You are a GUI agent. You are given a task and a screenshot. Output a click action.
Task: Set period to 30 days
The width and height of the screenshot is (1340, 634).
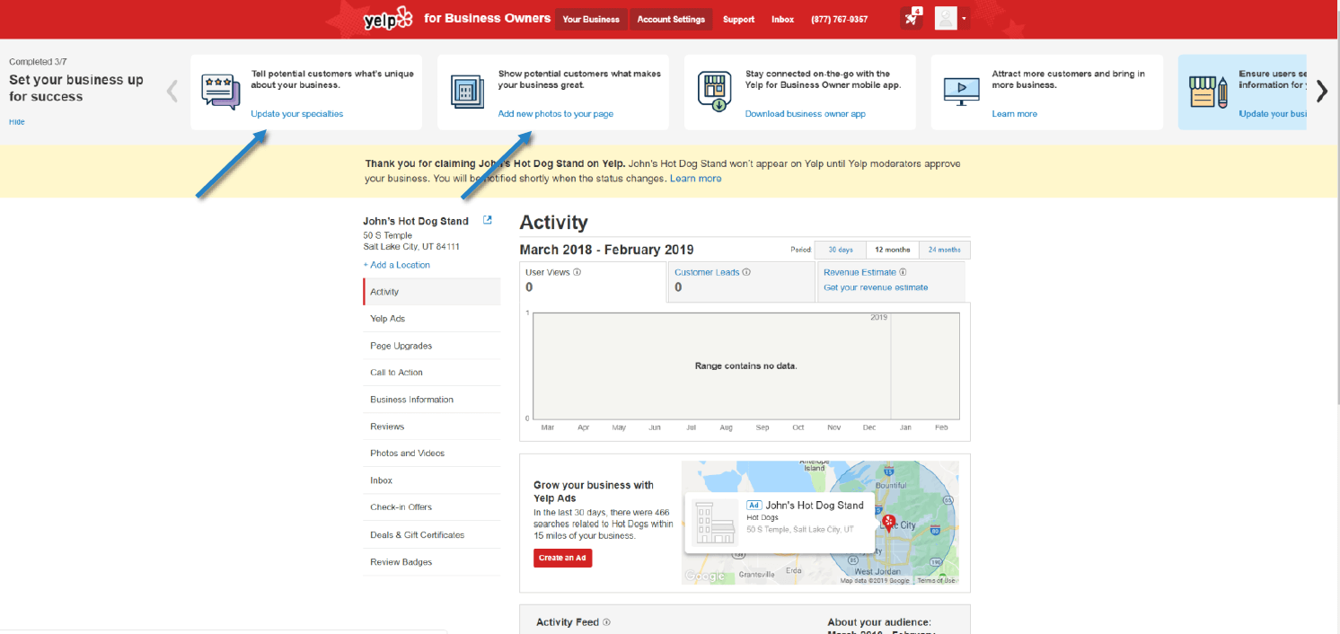[840, 250]
